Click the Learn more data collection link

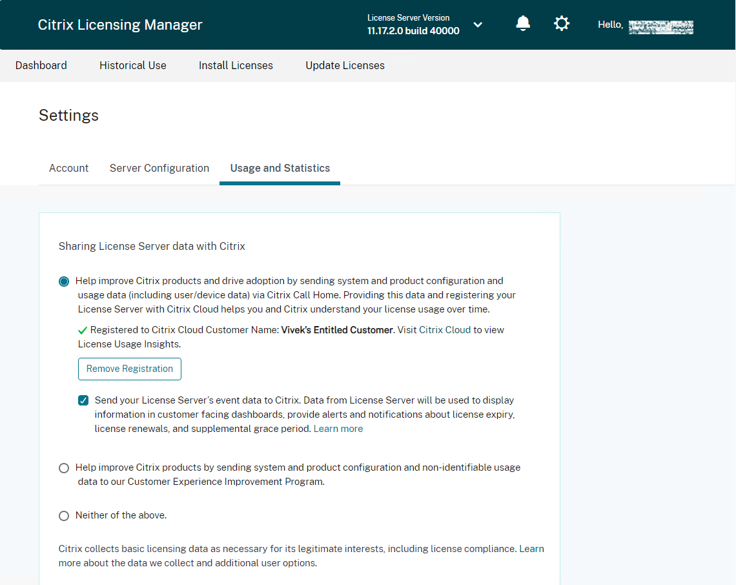(x=531, y=549)
